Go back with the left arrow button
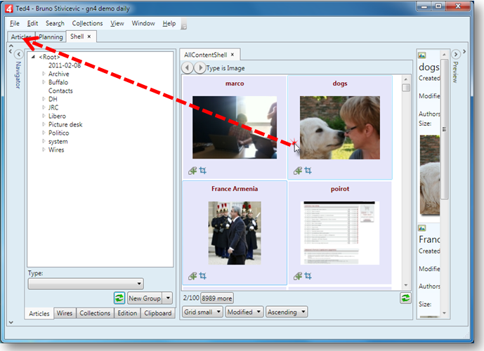484x351 pixels. click(x=187, y=67)
